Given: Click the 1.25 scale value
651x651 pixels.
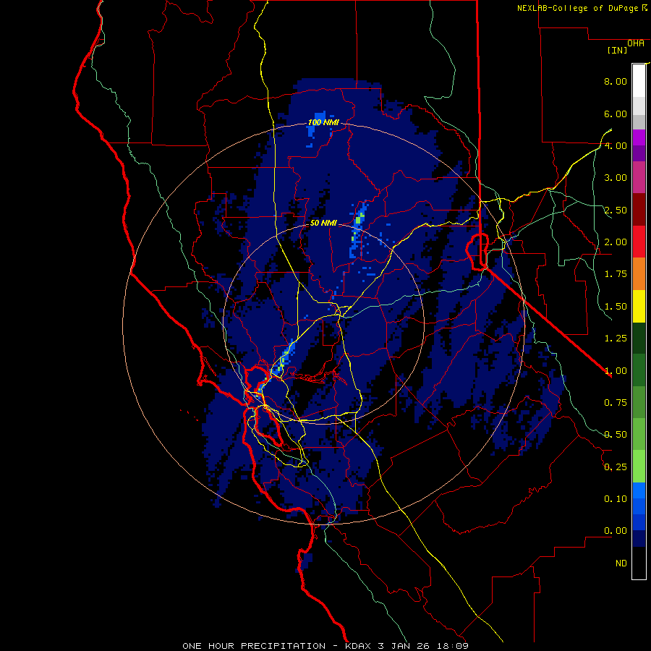Looking at the screenshot, I should [x=616, y=339].
